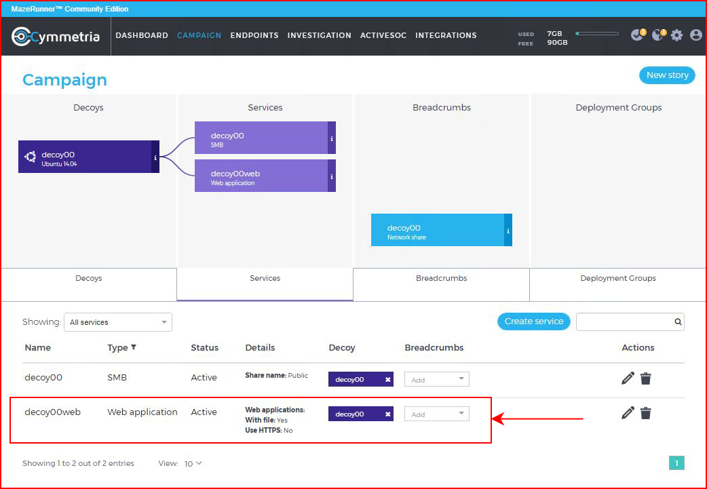The image size is (707, 489).
Task: Switch to the lower Deployment Groups tab
Action: 617,285
